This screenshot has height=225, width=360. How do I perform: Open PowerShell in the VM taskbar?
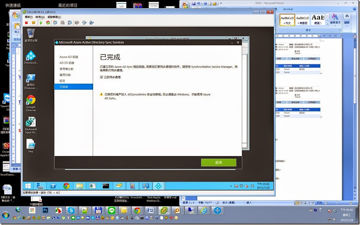(53, 186)
